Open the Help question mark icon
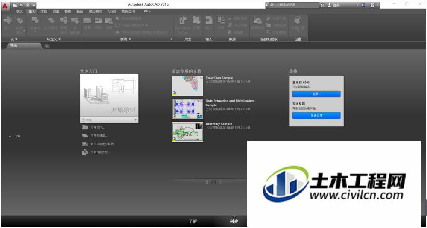 click(372, 5)
